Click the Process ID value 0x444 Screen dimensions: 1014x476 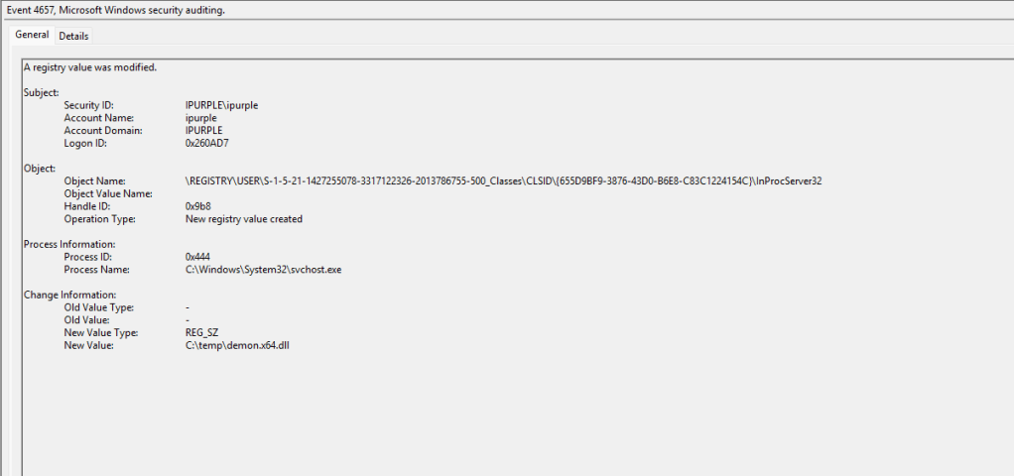199,257
